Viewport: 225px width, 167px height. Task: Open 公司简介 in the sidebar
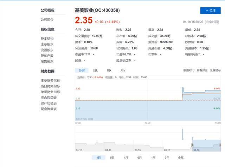coord(47,20)
